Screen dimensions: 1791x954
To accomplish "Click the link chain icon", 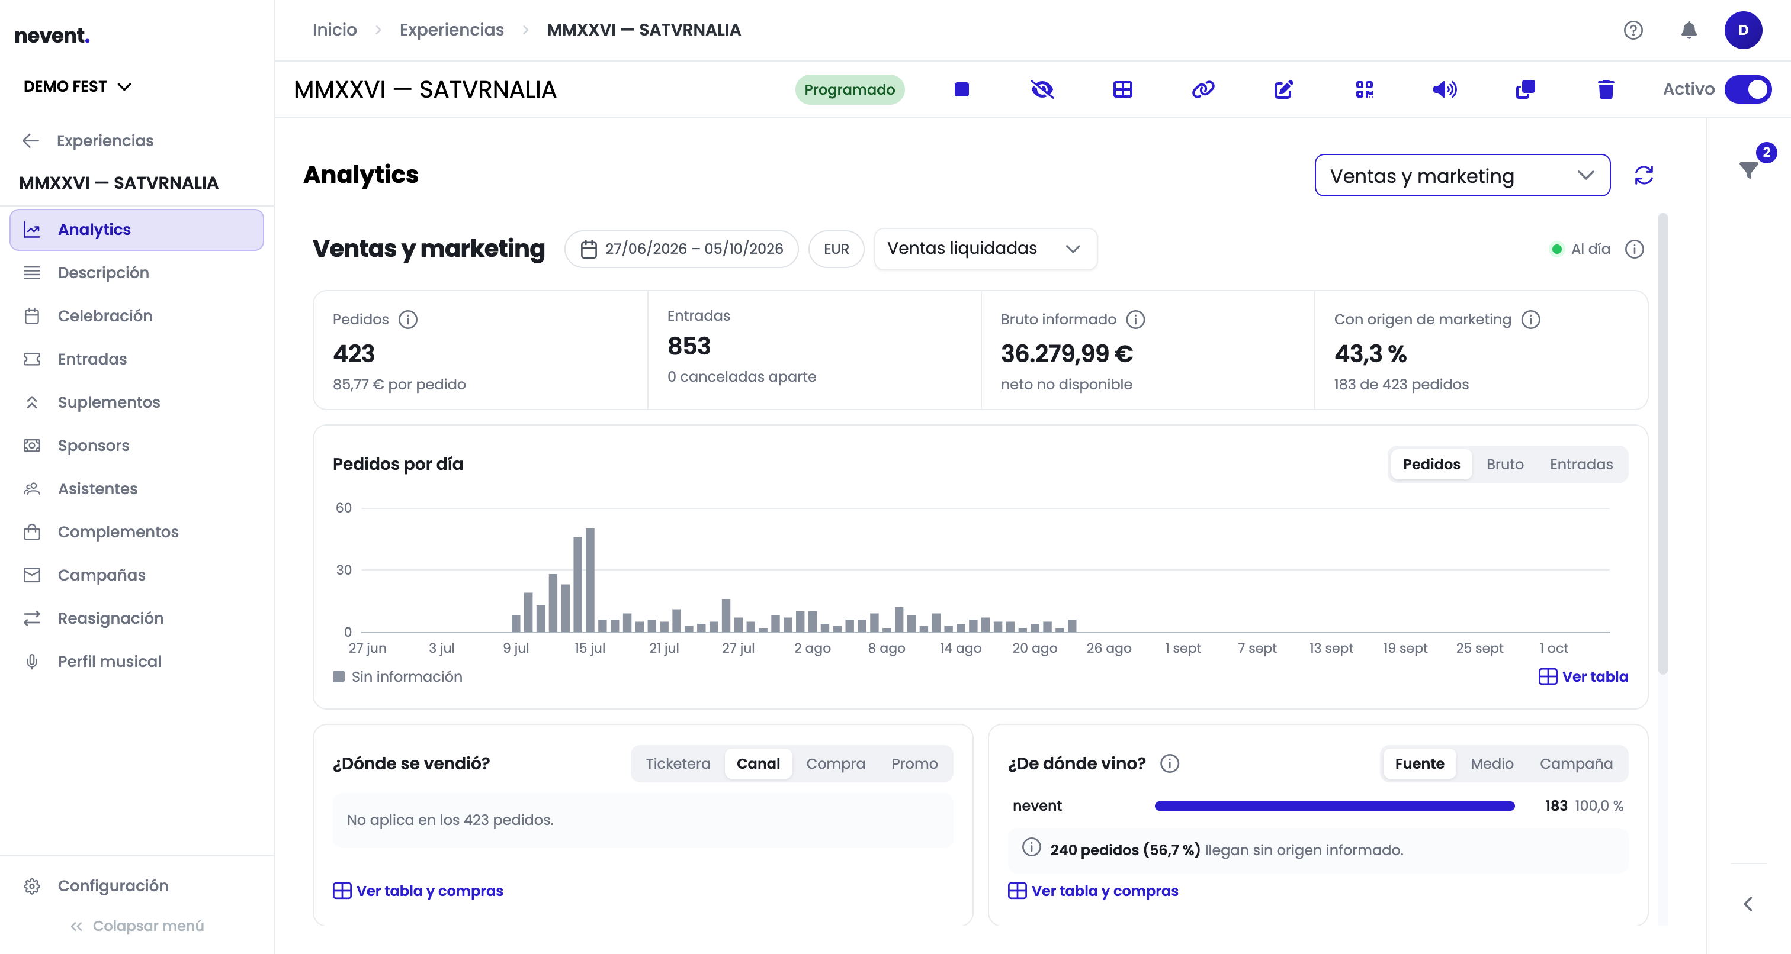I will pos(1203,89).
